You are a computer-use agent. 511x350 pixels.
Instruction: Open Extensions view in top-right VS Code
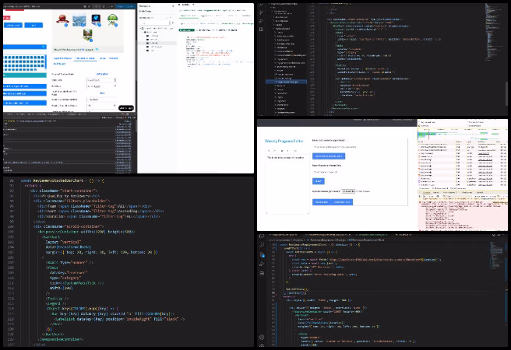(x=262, y=30)
